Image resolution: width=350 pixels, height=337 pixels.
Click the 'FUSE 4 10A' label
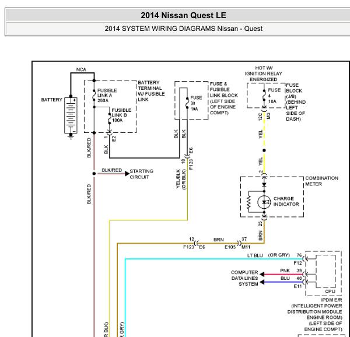274,96
